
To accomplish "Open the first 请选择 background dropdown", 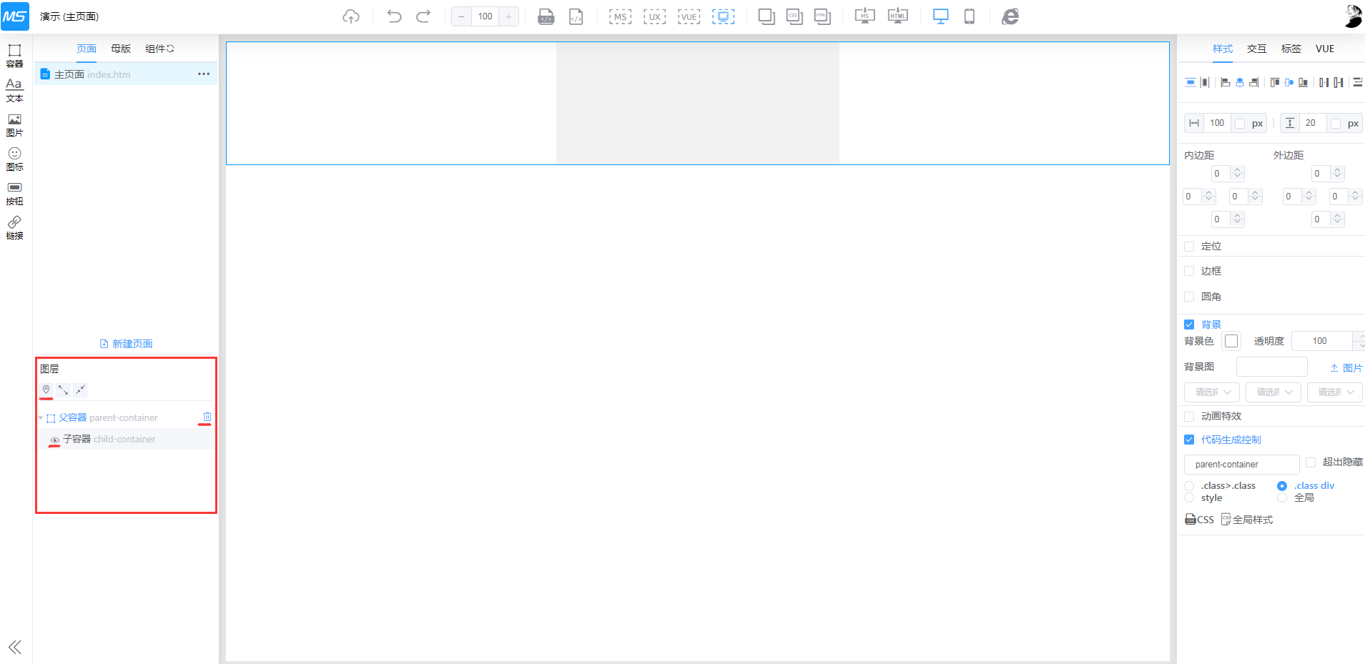I will pos(1211,392).
